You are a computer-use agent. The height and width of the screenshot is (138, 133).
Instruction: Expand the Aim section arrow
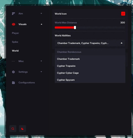coord(41,14)
